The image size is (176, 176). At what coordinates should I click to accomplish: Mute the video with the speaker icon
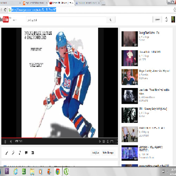pos(11,142)
